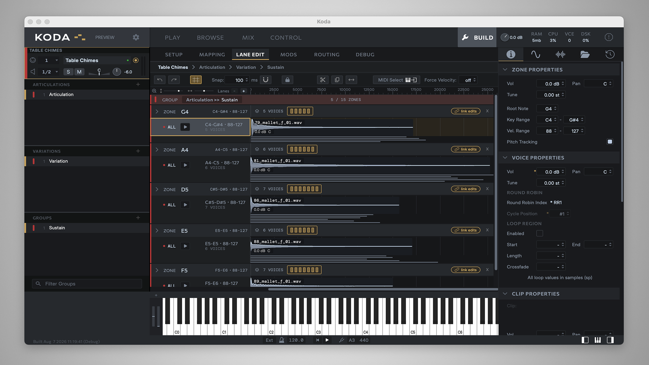Viewport: 649px width, 365px height.
Task: Open the info properties panel icon
Action: tap(511, 54)
